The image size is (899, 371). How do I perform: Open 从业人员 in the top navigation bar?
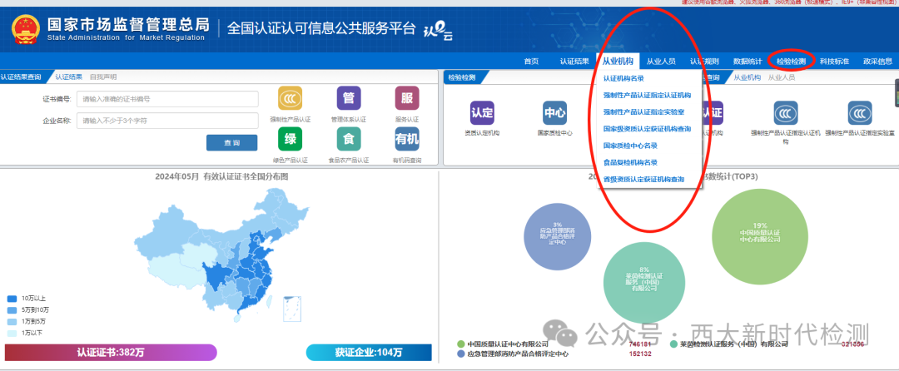tap(661, 62)
